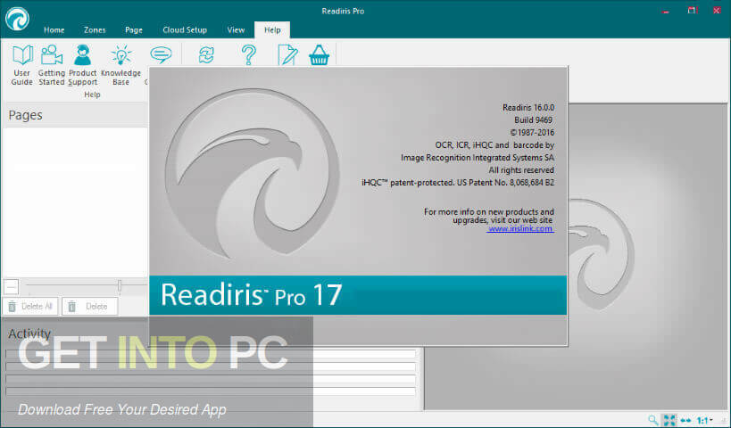The image size is (731, 428).
Task: Maximize the Readiris Pro window
Action: click(x=693, y=10)
